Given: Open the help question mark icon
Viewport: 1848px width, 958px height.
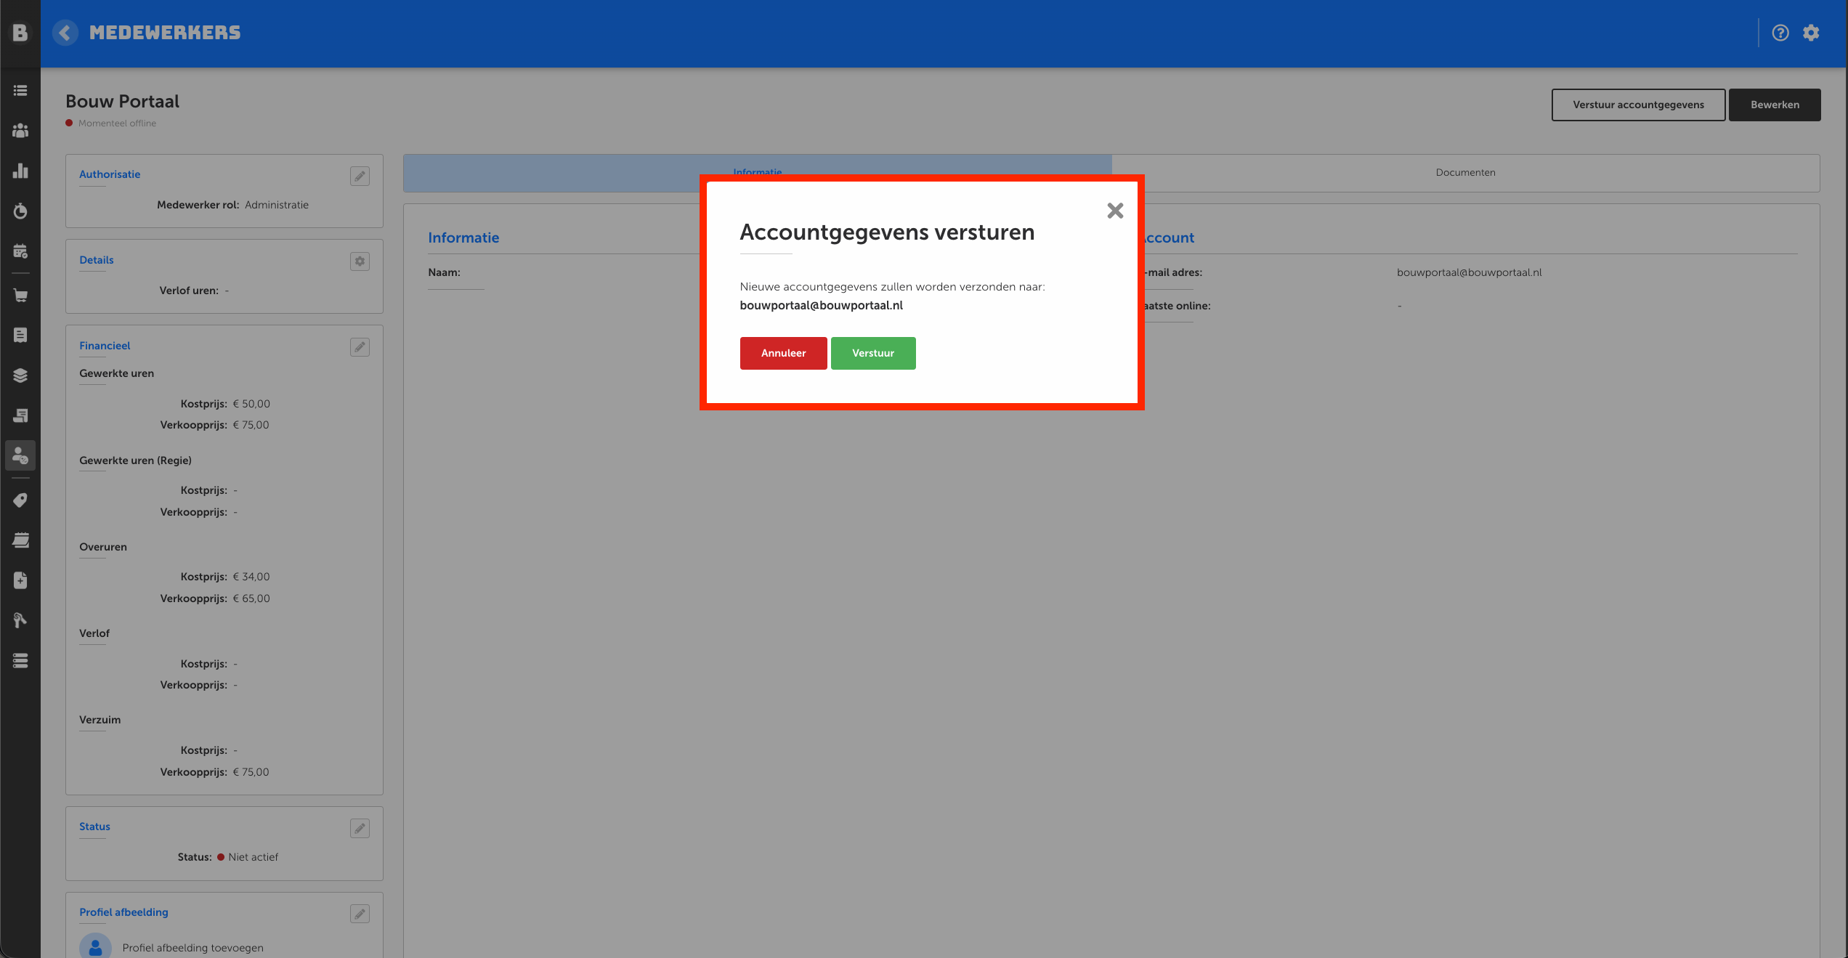Looking at the screenshot, I should point(1780,33).
